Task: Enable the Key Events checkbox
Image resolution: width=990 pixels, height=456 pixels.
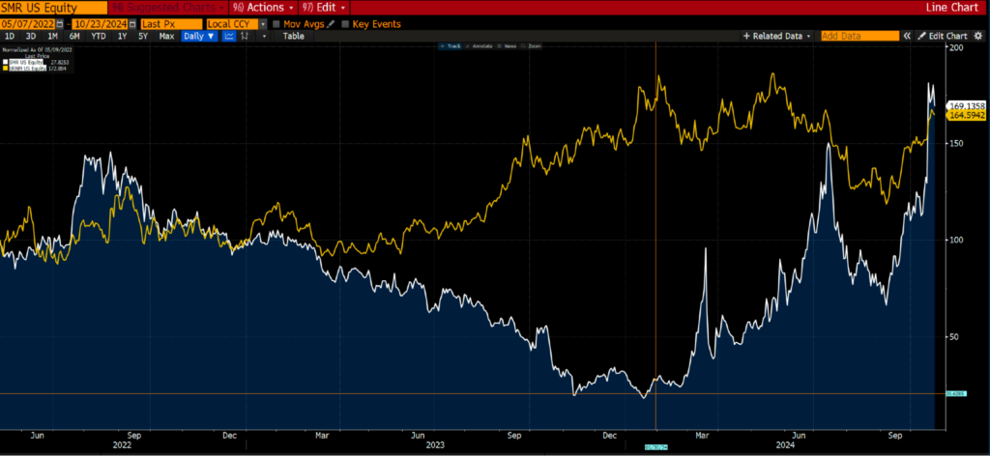Action: tap(346, 23)
